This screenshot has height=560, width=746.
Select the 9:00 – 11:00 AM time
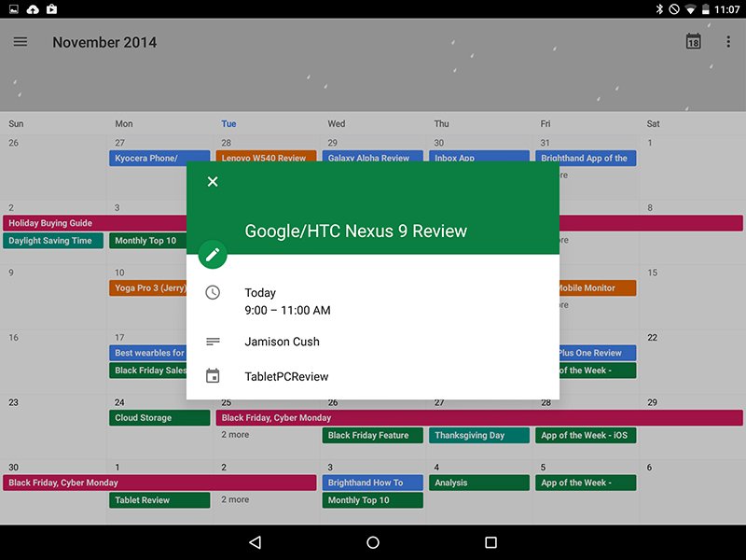click(287, 311)
